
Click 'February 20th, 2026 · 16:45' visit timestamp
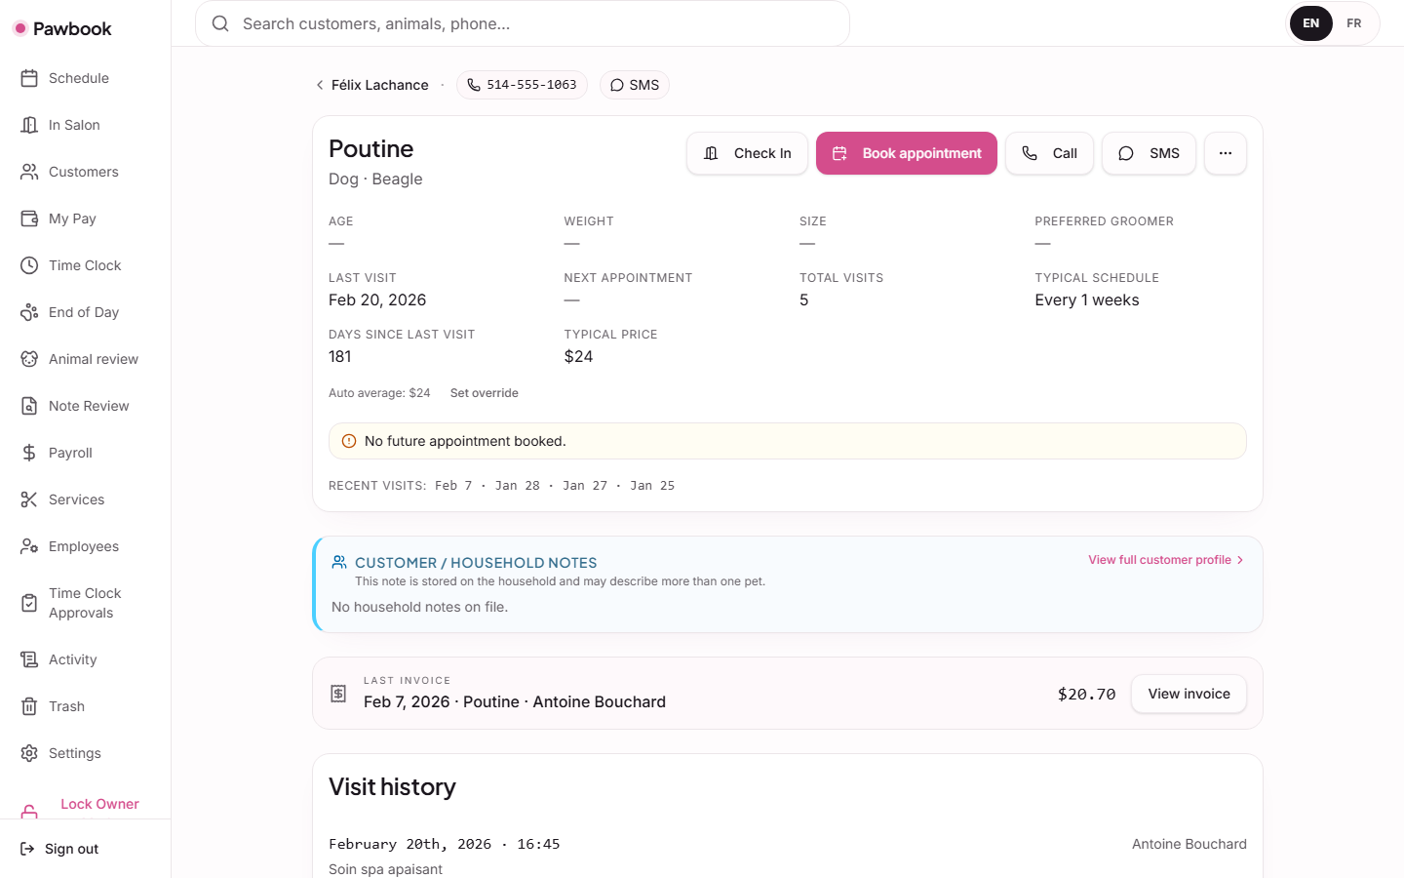445,844
